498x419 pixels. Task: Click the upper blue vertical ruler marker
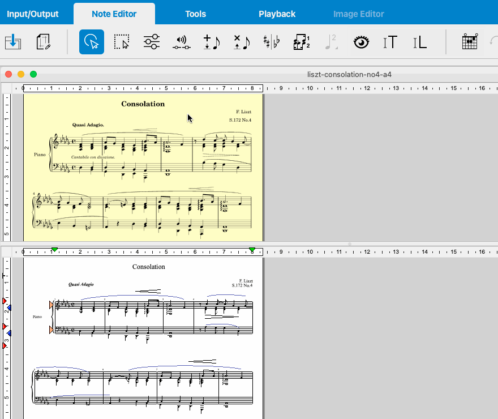click(x=9, y=307)
